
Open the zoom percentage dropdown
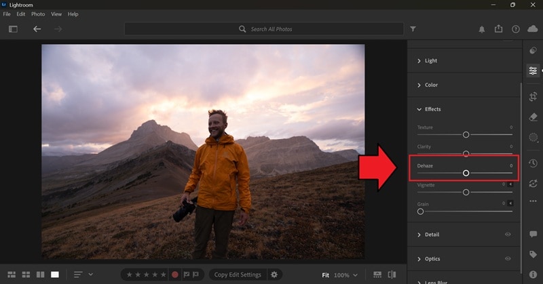[355, 275]
